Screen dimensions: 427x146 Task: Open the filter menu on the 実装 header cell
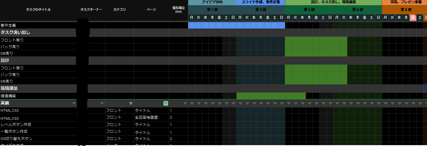(74, 103)
